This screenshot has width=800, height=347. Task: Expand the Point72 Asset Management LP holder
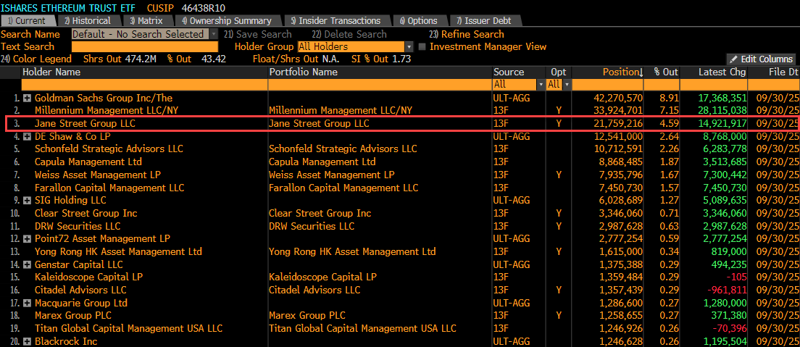(x=27, y=239)
